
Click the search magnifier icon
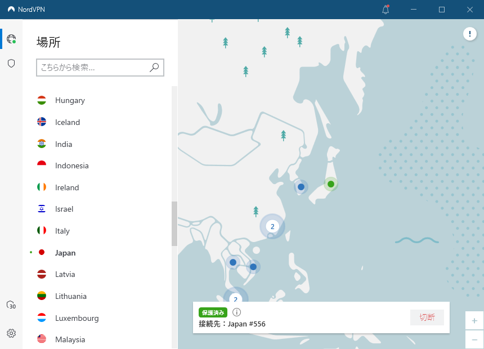coord(154,68)
